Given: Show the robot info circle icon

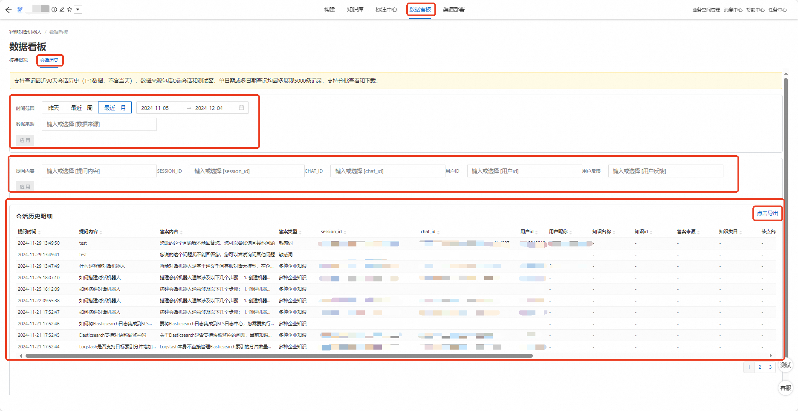Looking at the screenshot, I should pos(54,9).
